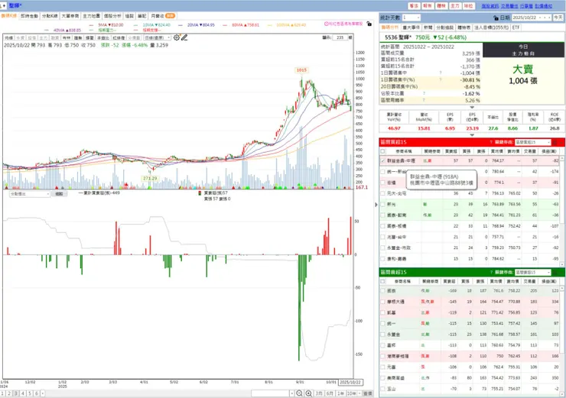This screenshot has height=398, width=566.
Task: Click the lock icon beside 日期
Action: point(496,18)
